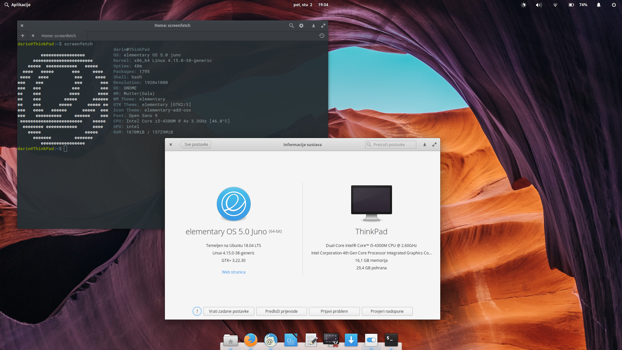
Task: Open the notifications bell indicator
Action: click(599, 5)
